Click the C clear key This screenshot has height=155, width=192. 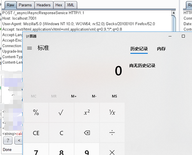tap(61, 133)
